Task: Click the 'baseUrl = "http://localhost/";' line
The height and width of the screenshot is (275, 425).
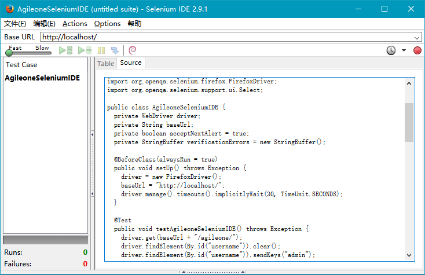Action: tap(173, 185)
